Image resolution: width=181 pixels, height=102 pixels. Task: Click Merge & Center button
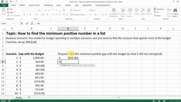tap(78, 14)
